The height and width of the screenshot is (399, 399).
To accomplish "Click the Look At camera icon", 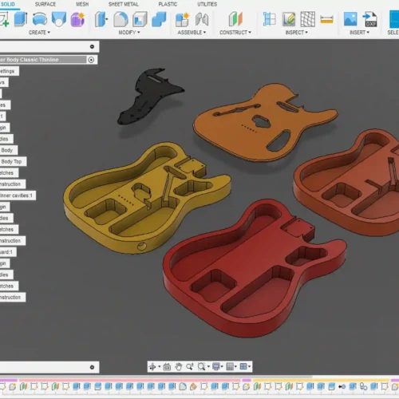I will pos(167,367).
